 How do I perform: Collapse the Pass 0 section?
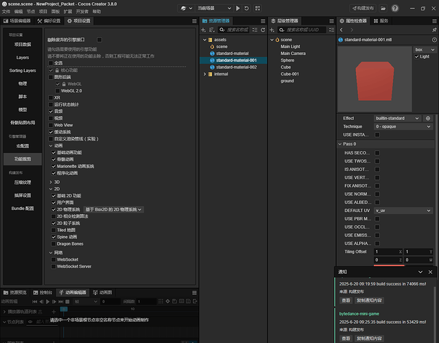[x=340, y=144]
